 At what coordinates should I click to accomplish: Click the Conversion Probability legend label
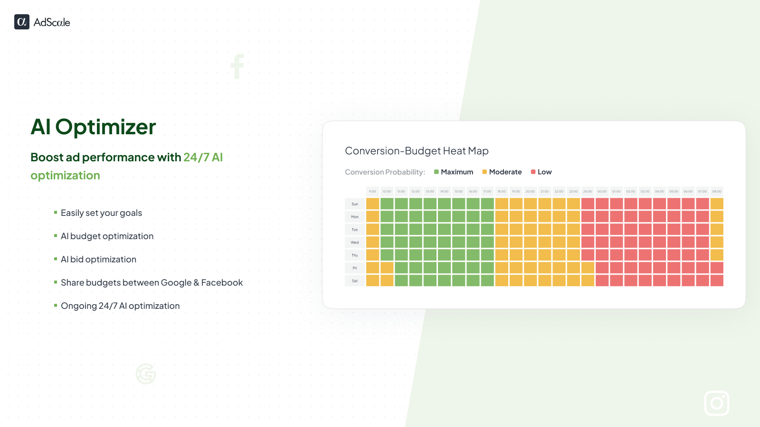click(385, 172)
